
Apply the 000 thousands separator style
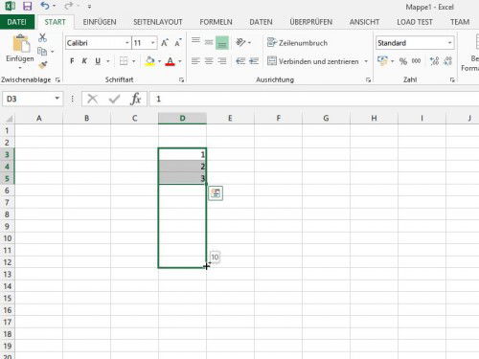coord(416,61)
